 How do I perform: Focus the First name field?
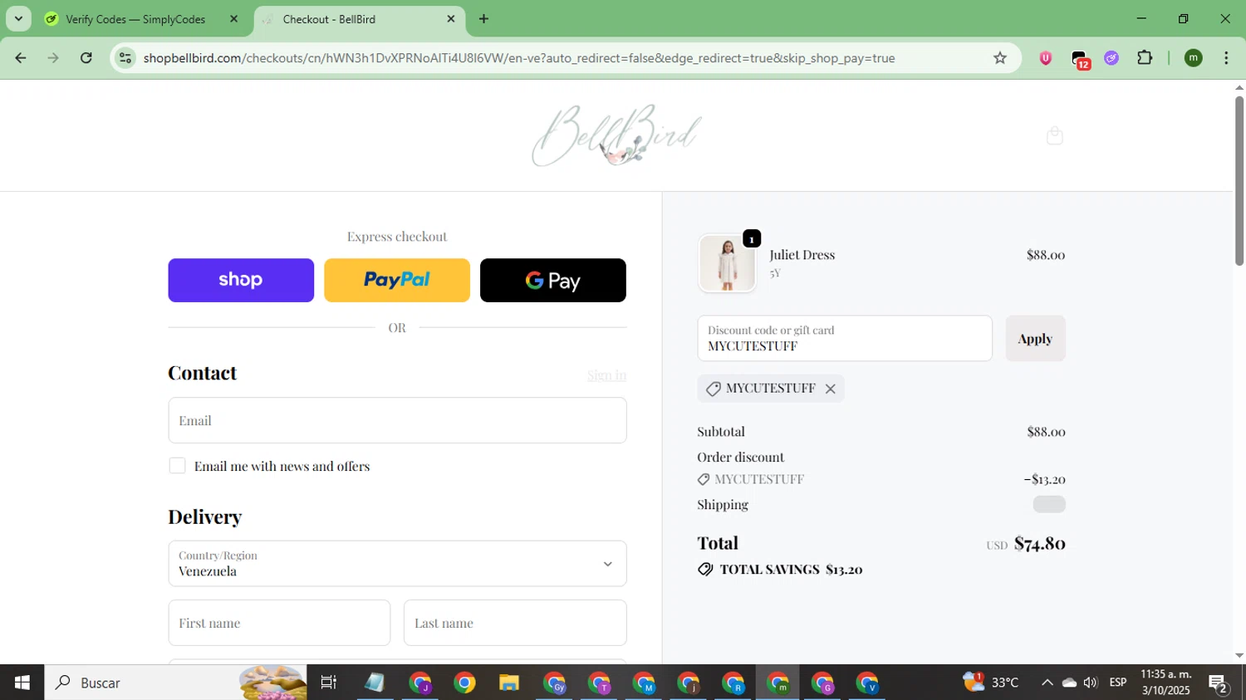pos(279,623)
